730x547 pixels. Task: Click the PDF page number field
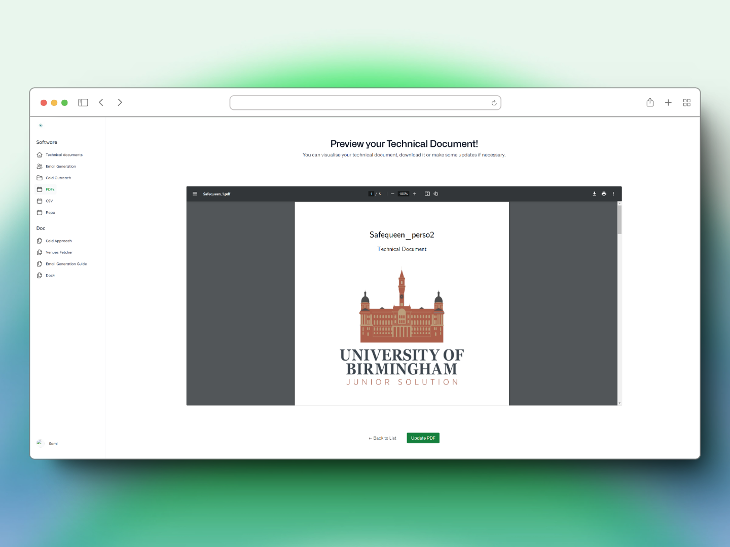click(x=371, y=194)
